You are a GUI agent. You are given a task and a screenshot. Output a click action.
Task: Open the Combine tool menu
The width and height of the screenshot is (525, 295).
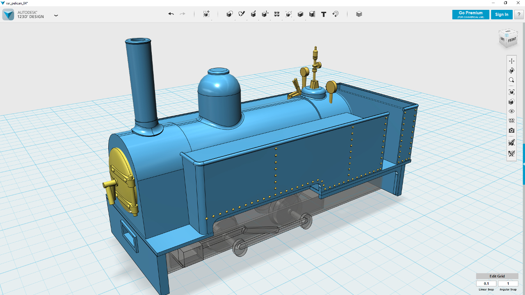click(x=300, y=14)
